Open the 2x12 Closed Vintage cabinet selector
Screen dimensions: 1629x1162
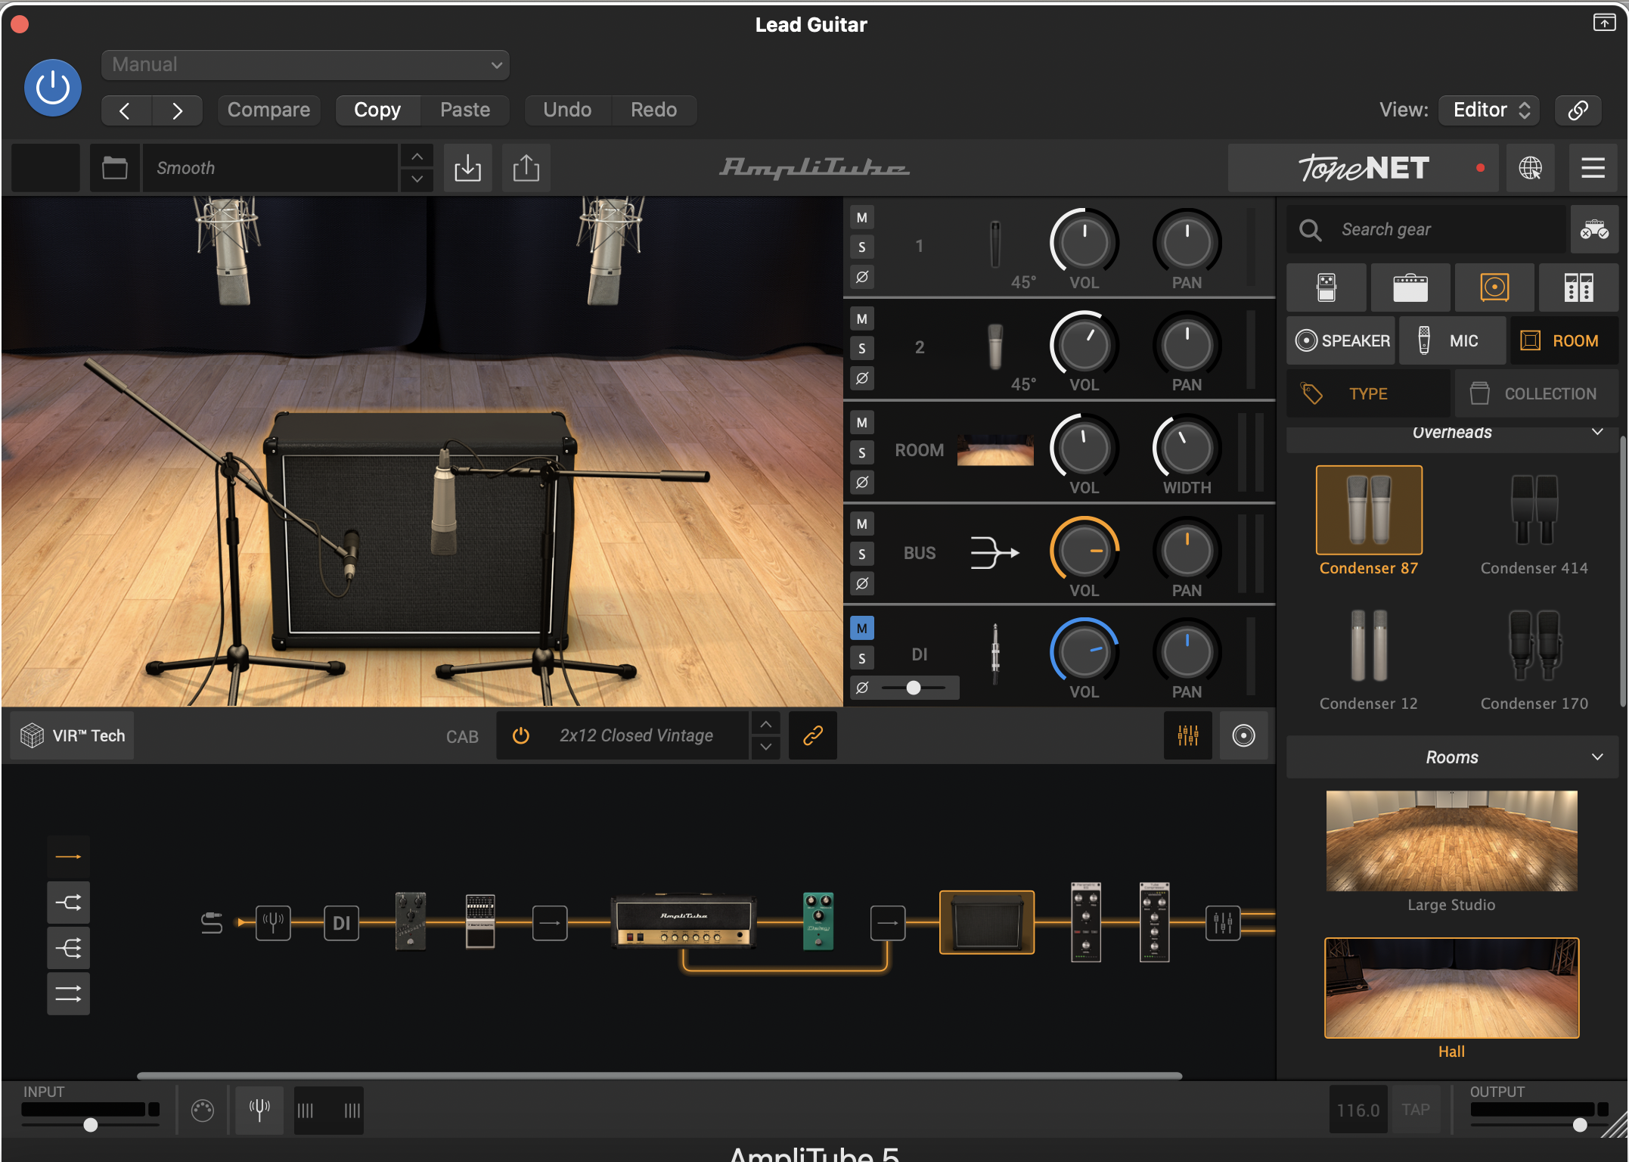click(x=636, y=735)
